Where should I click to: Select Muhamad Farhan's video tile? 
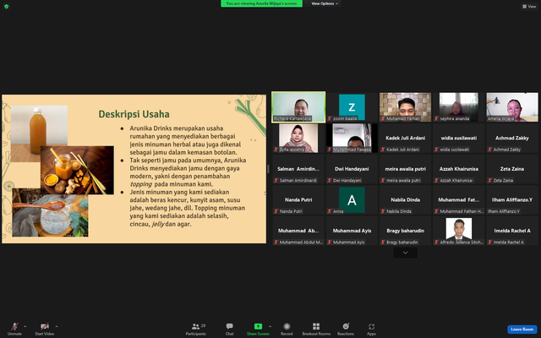pos(405,107)
